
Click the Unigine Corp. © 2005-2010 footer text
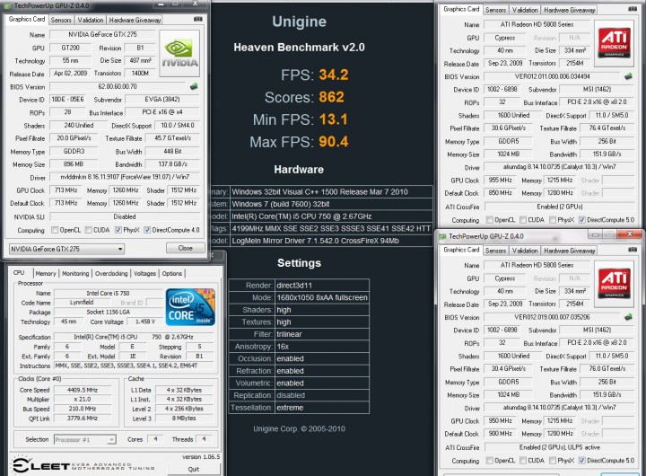pos(299,428)
